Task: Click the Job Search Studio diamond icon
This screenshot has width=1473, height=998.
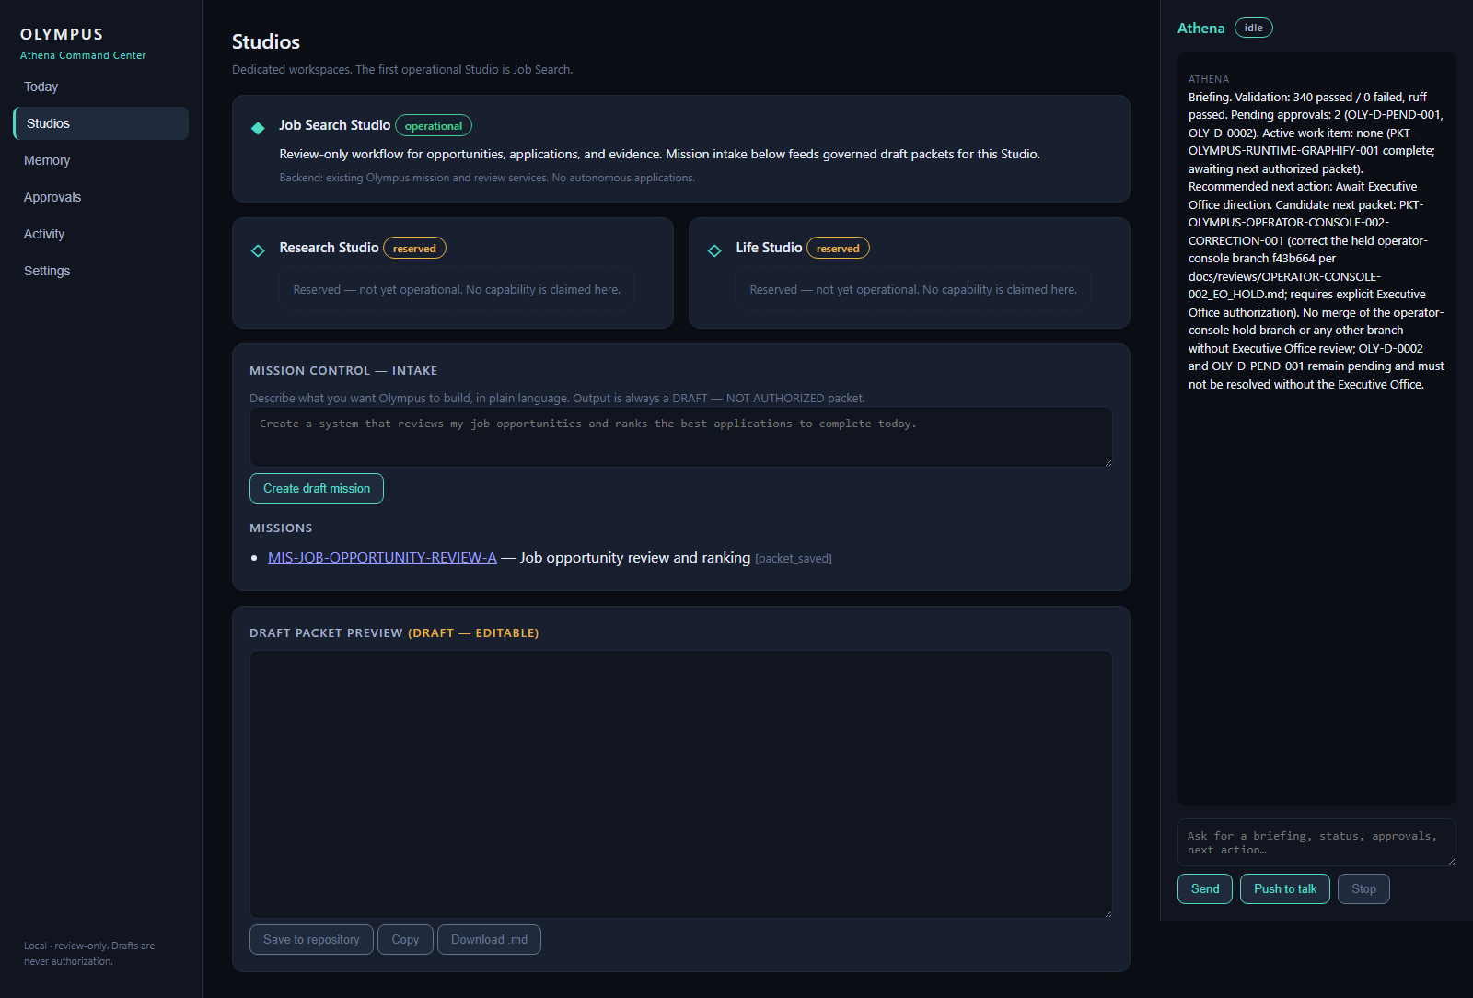Action: (x=258, y=128)
